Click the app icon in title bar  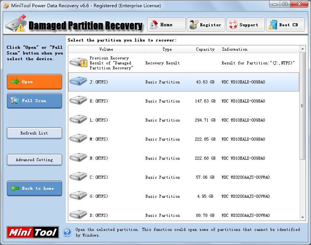6,6
